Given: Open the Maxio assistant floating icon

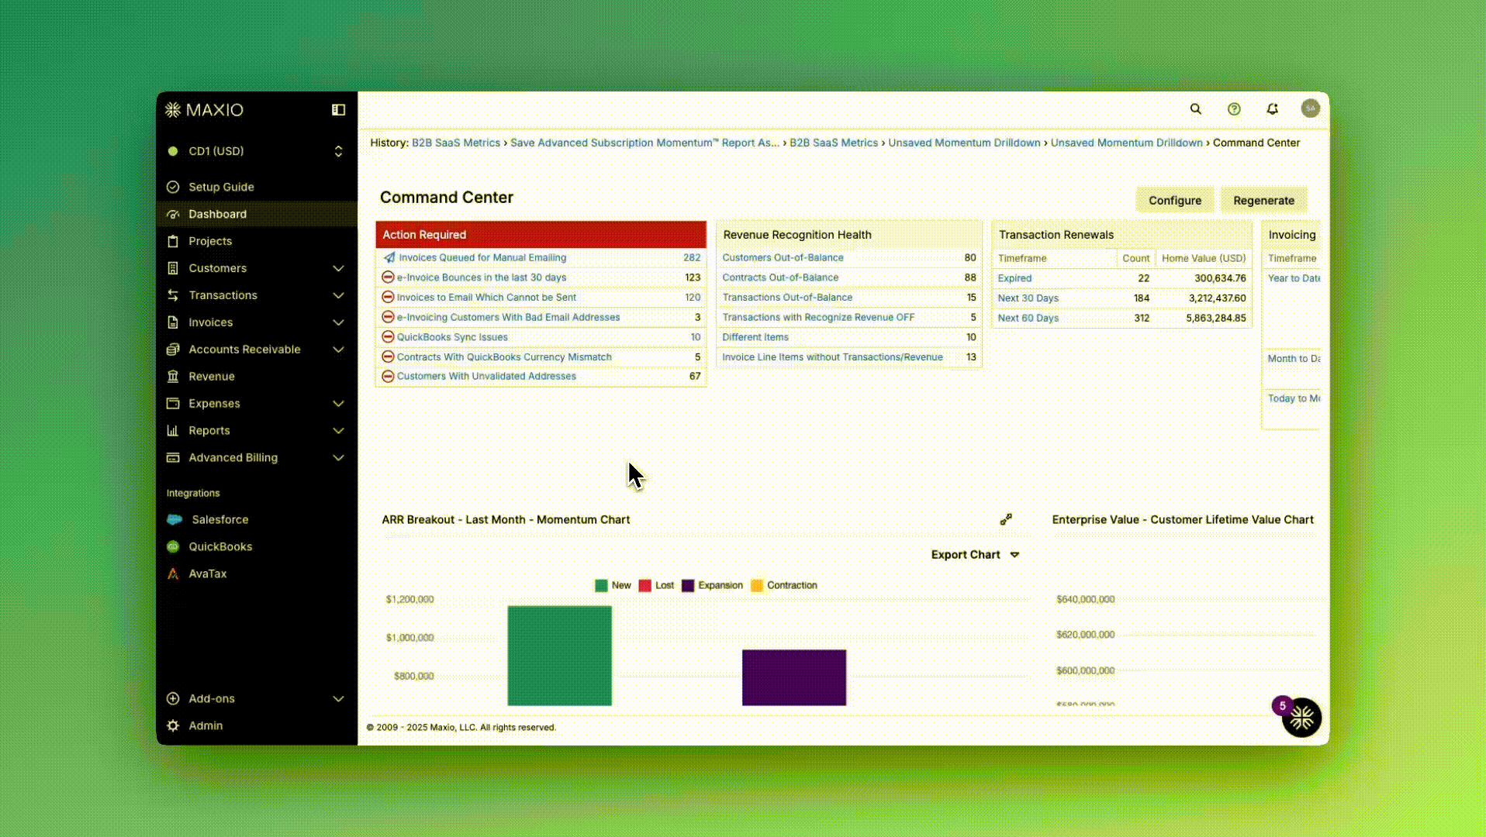Looking at the screenshot, I should click(x=1301, y=718).
